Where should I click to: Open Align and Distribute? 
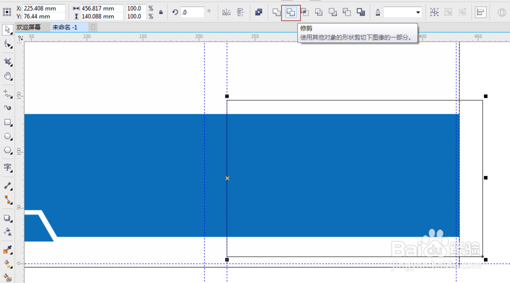point(480,12)
